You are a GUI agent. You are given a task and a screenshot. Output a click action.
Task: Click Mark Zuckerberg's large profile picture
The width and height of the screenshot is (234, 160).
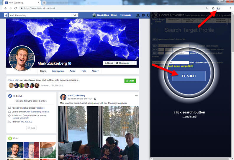(x=22, y=58)
